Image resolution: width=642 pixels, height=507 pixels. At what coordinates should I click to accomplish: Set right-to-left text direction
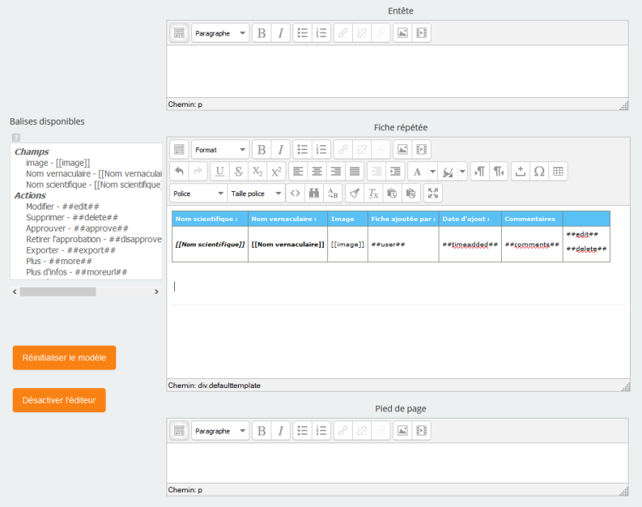499,171
